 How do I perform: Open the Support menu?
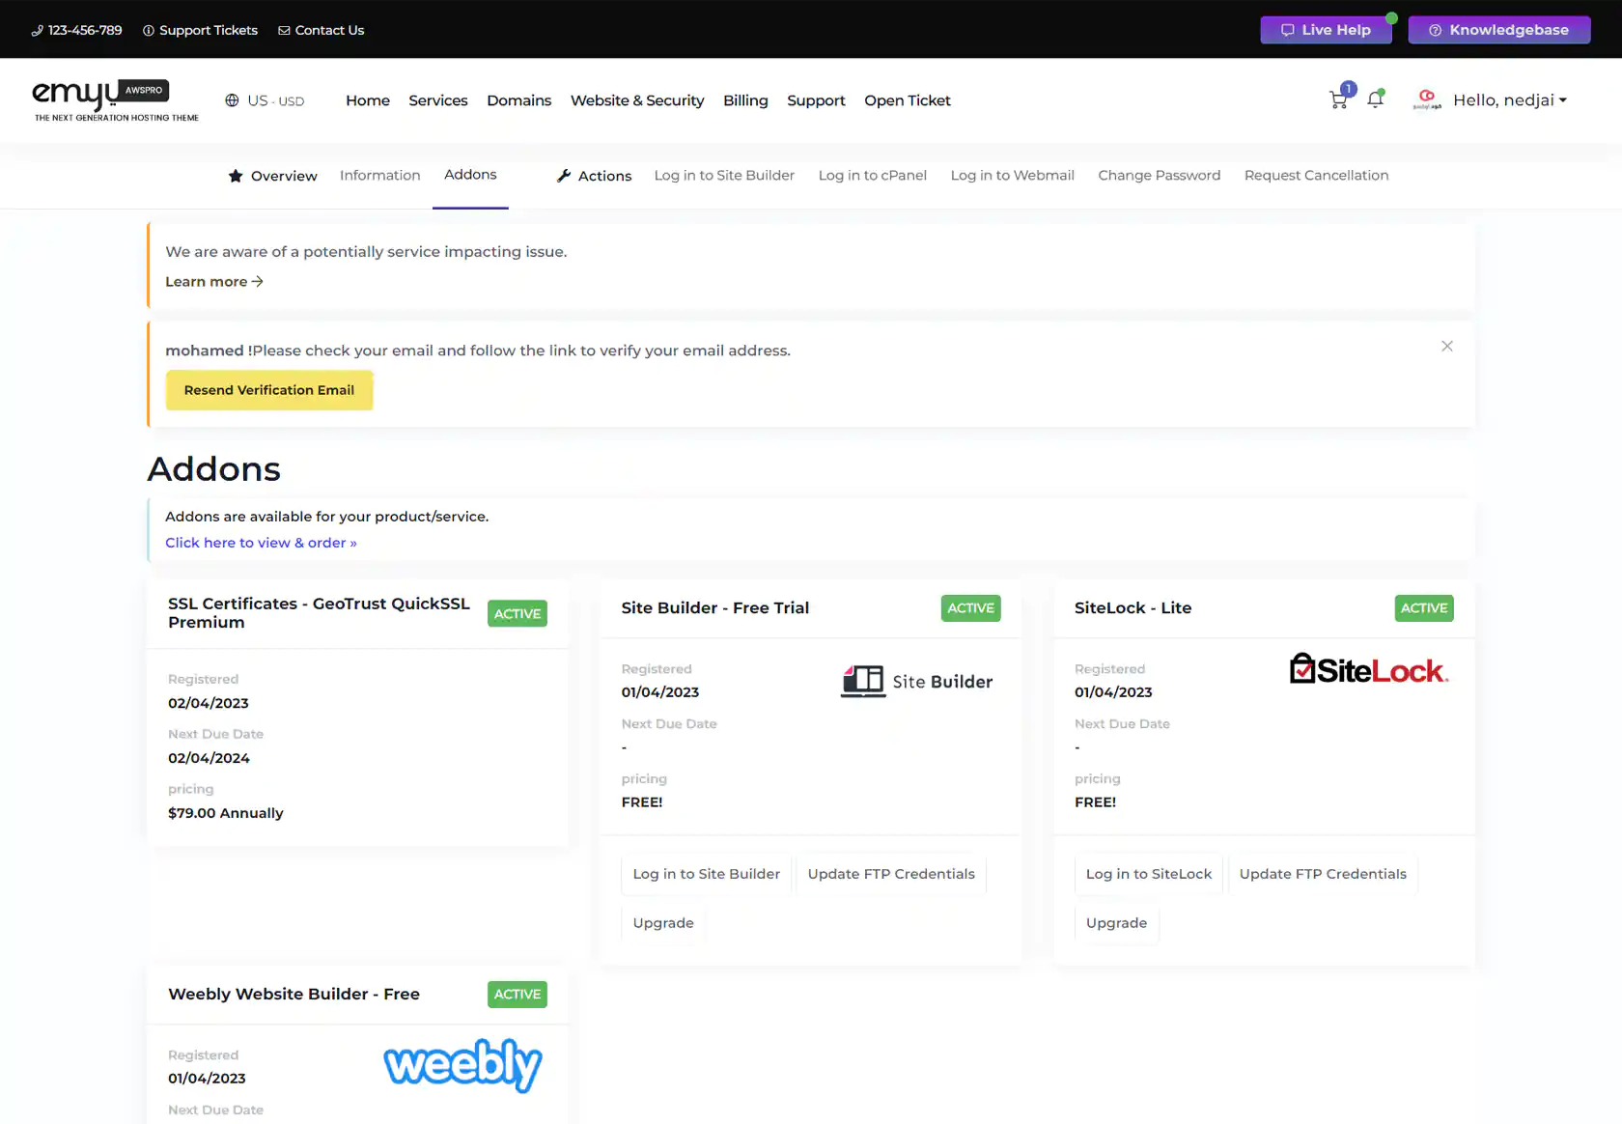tap(816, 100)
